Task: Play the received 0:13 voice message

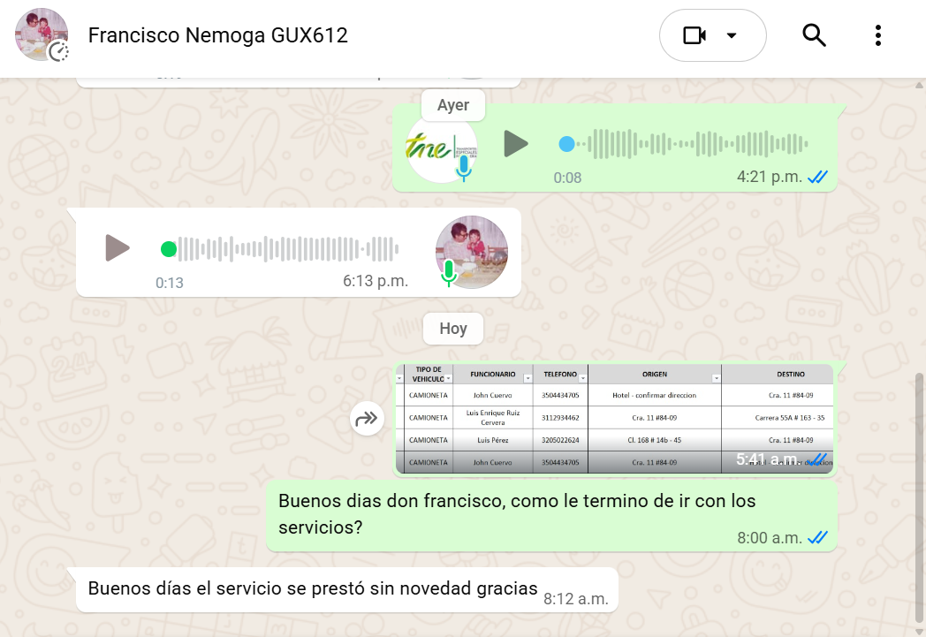Action: (x=118, y=248)
